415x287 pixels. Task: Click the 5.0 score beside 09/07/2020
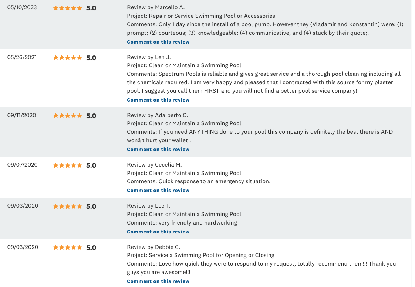[x=91, y=165]
